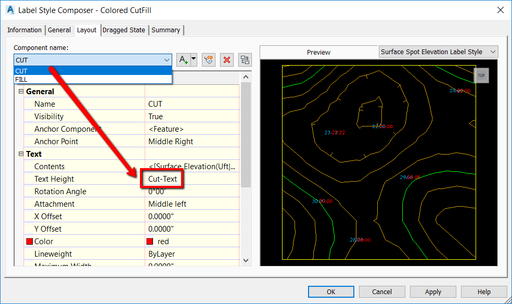Click the TOP view cube in the preview

coord(481,75)
